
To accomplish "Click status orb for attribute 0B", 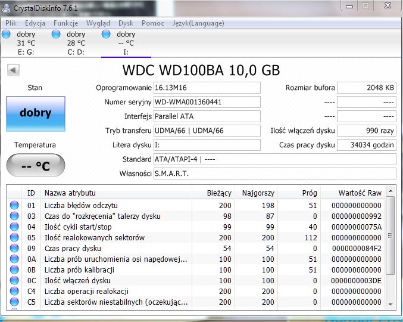I will point(14,270).
